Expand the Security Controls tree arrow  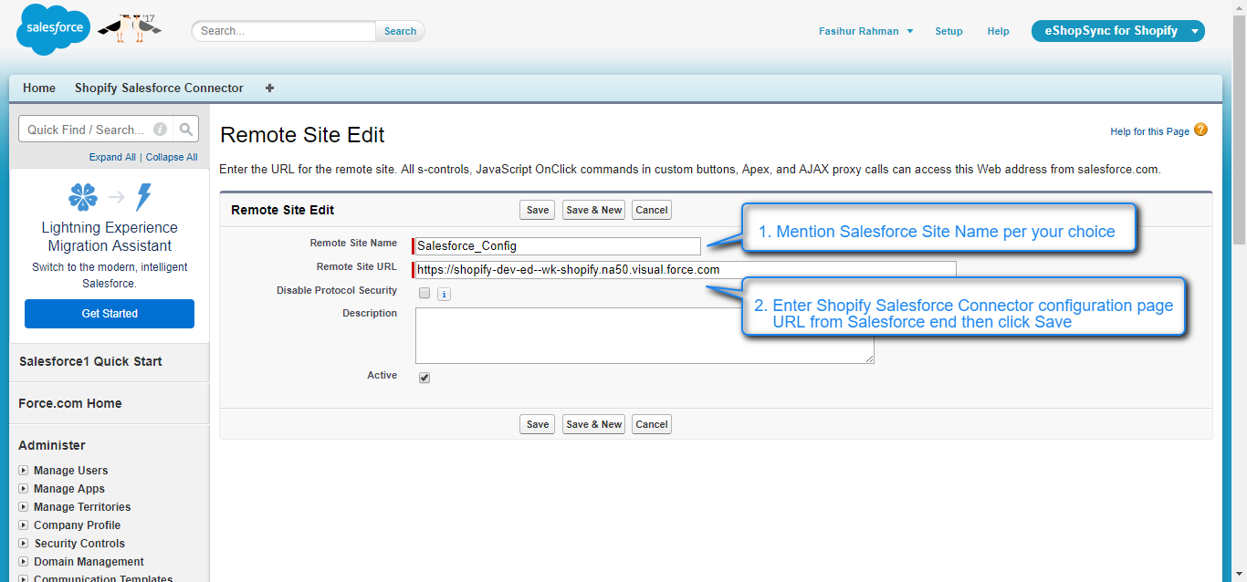pyautogui.click(x=24, y=544)
